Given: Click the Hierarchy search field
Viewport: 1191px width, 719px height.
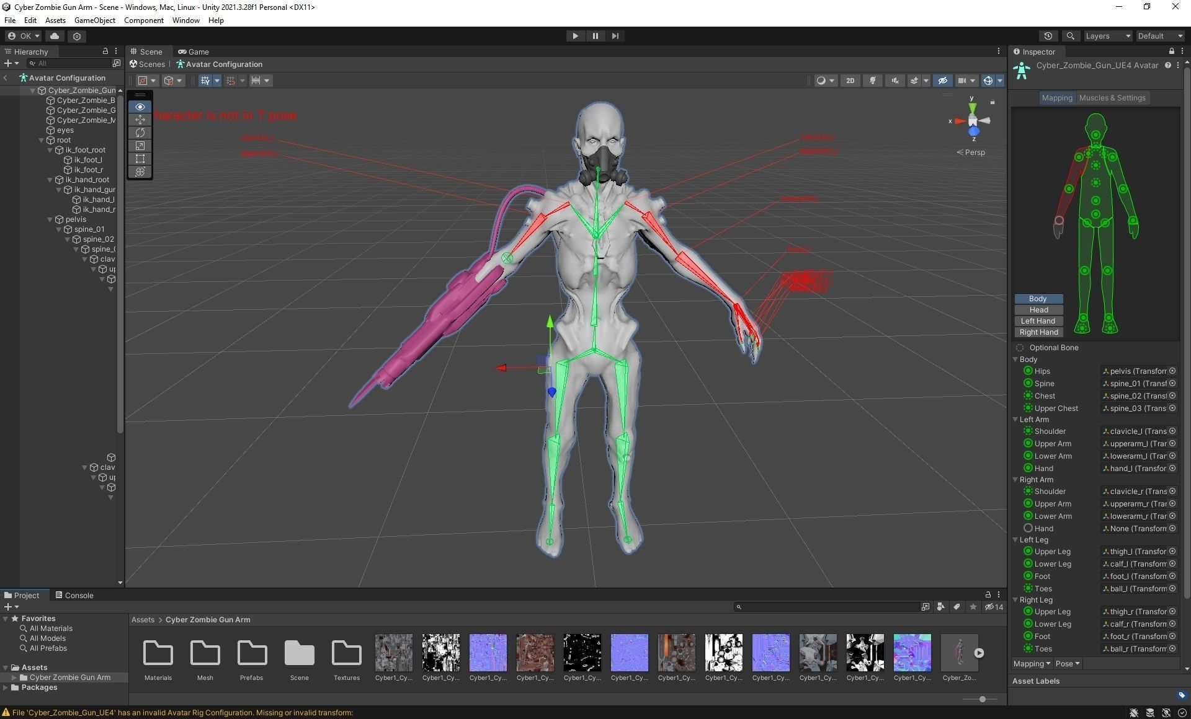Looking at the screenshot, I should click(69, 63).
